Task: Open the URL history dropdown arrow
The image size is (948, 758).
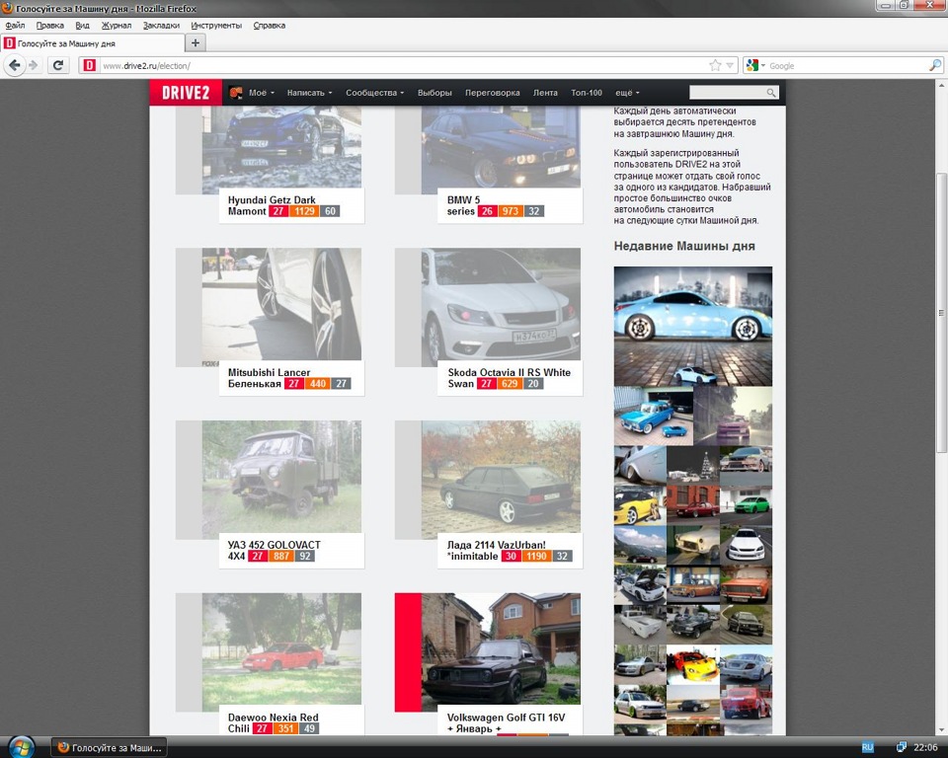Action: pos(731,65)
